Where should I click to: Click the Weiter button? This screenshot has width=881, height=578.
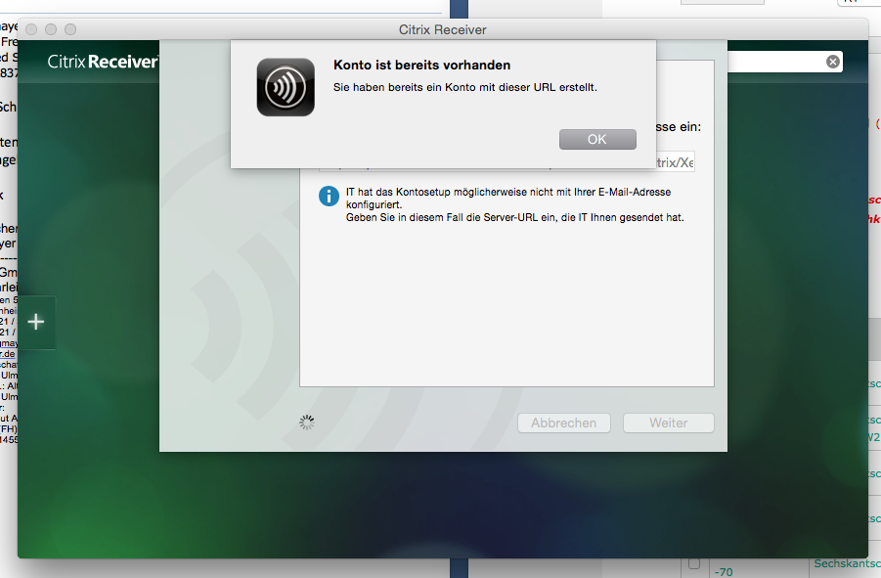coord(668,422)
